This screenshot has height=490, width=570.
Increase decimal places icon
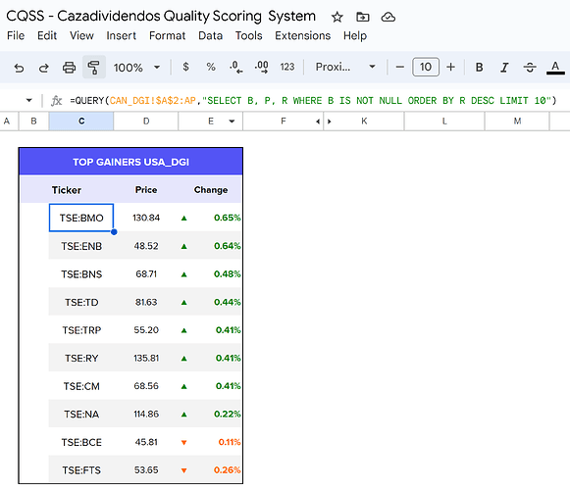point(262,68)
